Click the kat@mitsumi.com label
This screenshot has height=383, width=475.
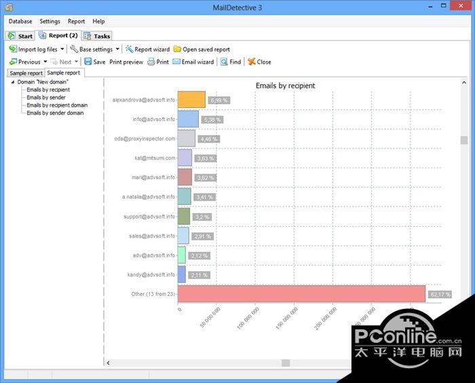tap(155, 158)
